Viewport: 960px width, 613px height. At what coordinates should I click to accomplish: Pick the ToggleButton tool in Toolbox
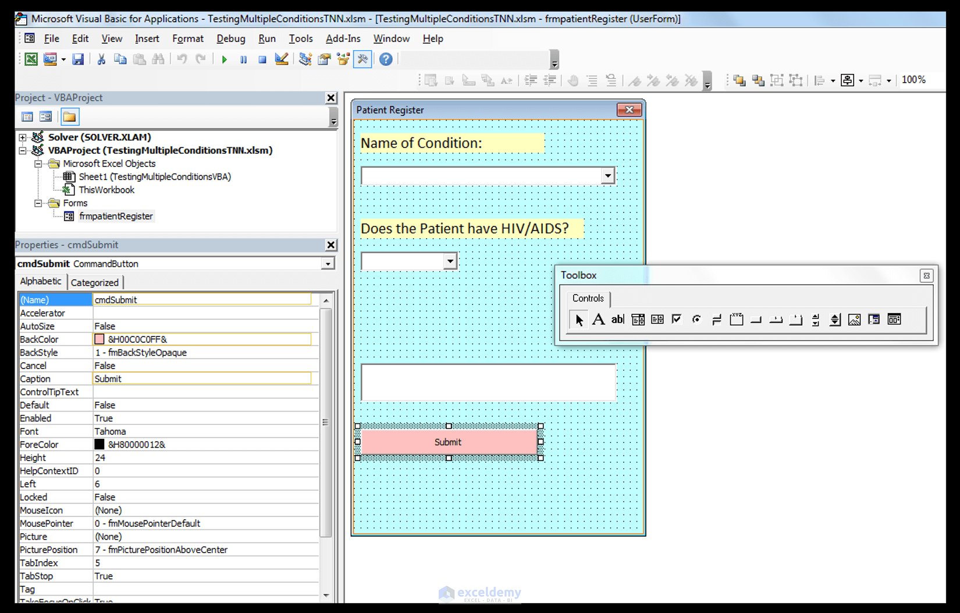716,320
